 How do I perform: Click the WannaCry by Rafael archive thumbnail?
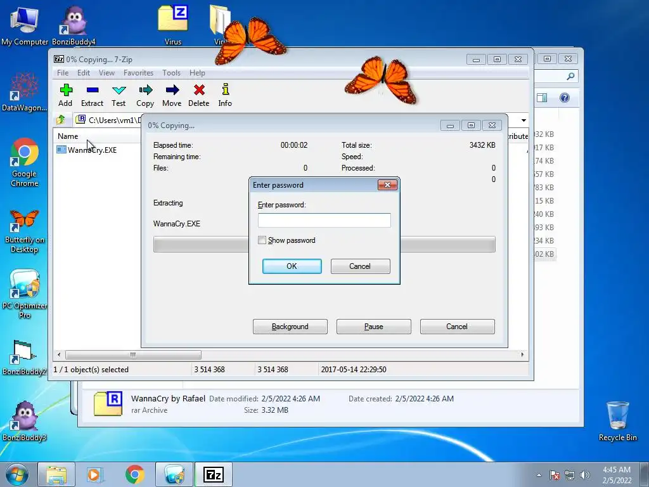(108, 403)
